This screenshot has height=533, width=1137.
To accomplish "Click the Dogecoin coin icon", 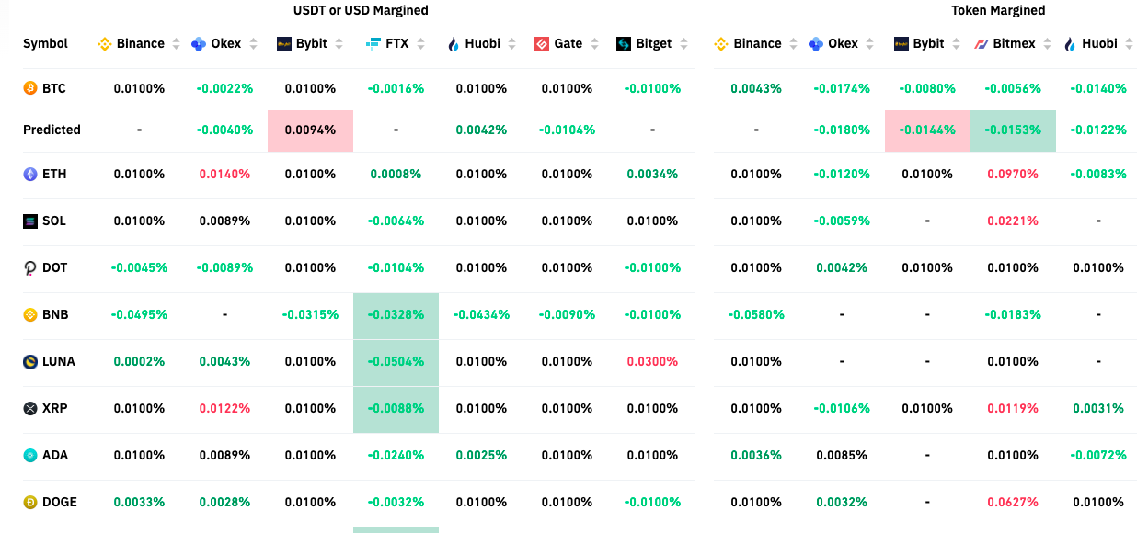I will coord(30,502).
